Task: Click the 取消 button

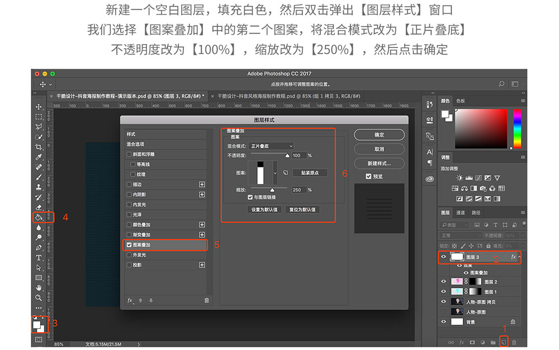Action: click(x=380, y=149)
